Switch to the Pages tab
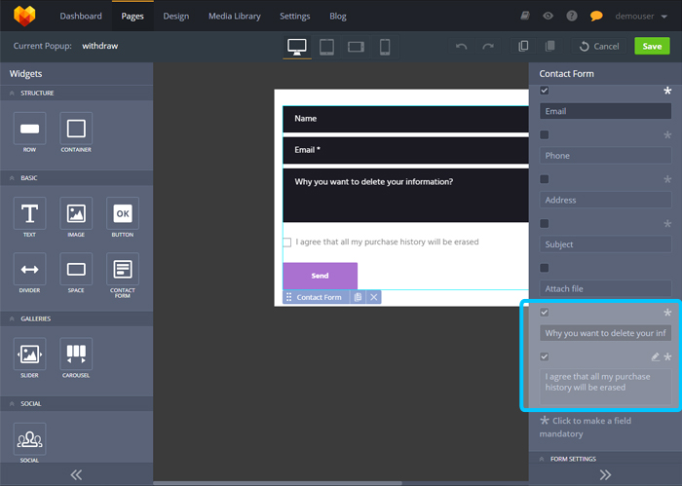The height and width of the screenshot is (486, 682). (133, 17)
